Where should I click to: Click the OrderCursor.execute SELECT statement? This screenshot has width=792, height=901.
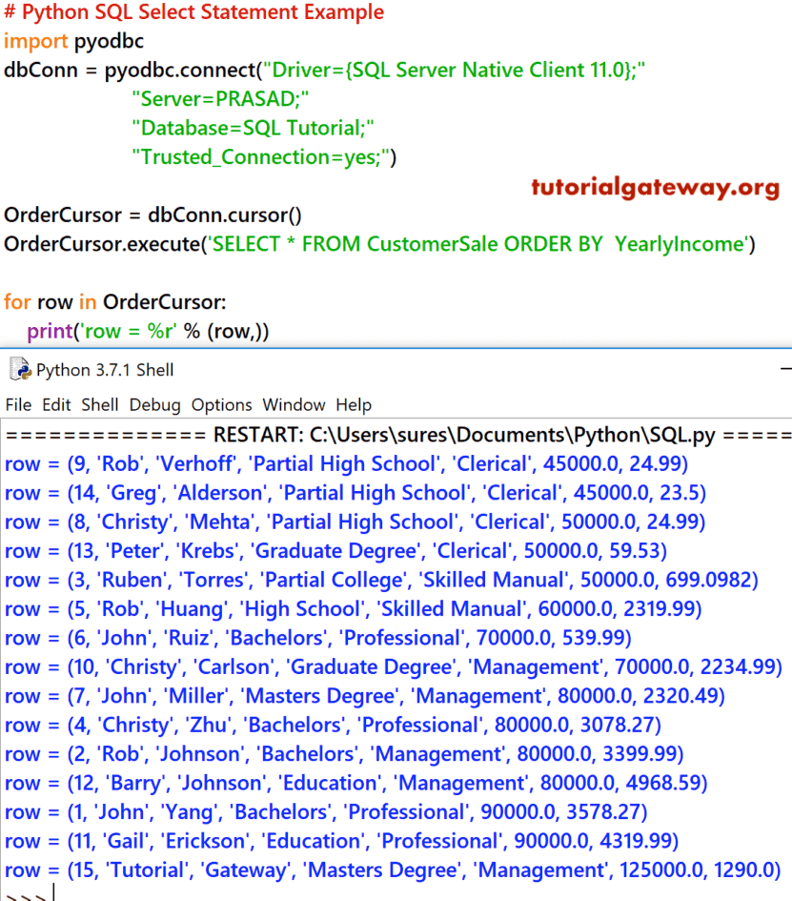pyautogui.click(x=381, y=244)
